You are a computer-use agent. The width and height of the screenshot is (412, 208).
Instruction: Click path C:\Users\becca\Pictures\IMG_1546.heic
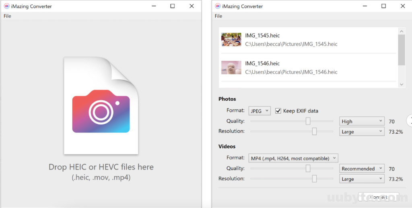(x=291, y=72)
